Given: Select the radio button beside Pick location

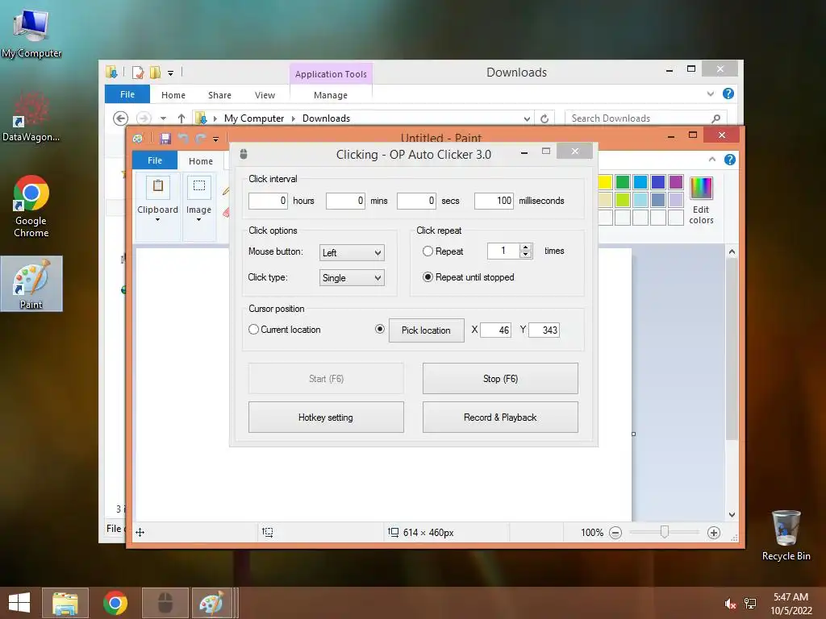Looking at the screenshot, I should tap(379, 329).
